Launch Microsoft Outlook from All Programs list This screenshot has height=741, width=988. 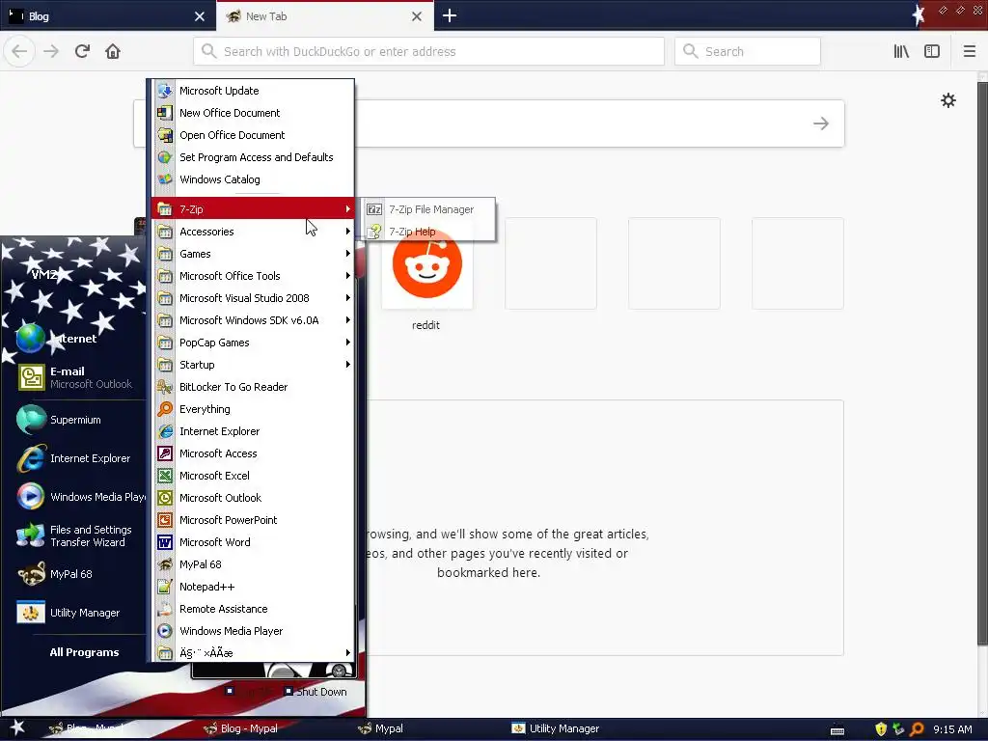(253, 498)
